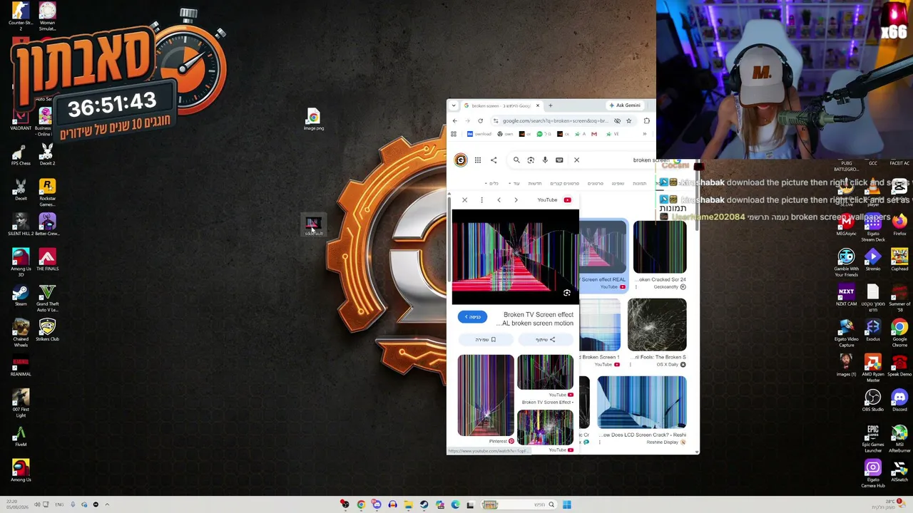This screenshot has height=513, width=913.
Task: Click the Google search magnifier icon
Action: coord(516,160)
